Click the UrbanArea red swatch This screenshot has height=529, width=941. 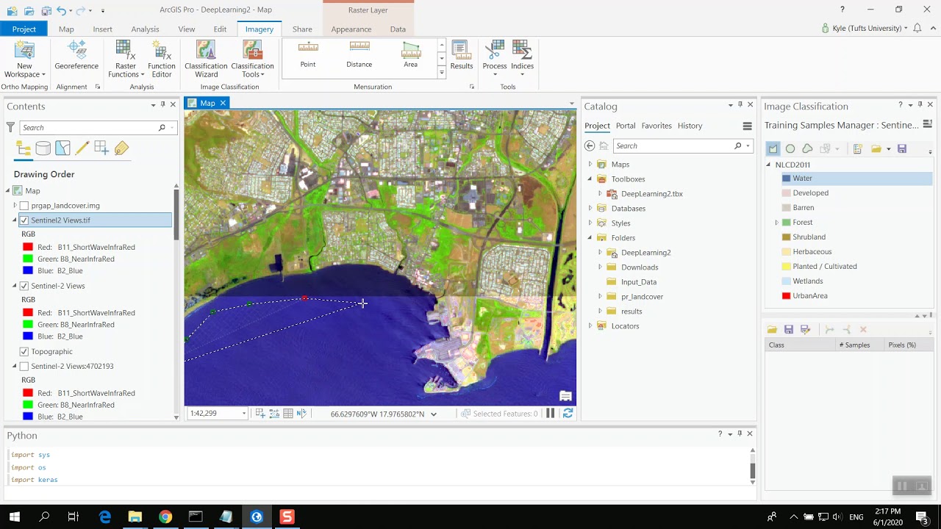[786, 296]
